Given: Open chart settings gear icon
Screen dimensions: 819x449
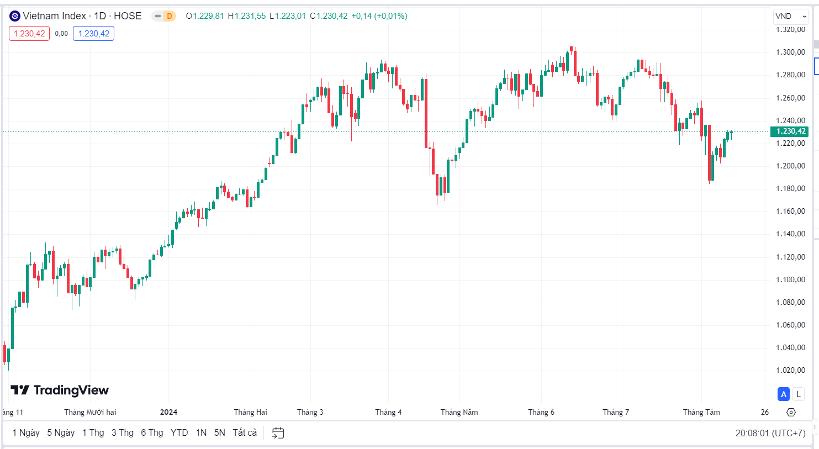Looking at the screenshot, I should pos(791,412).
